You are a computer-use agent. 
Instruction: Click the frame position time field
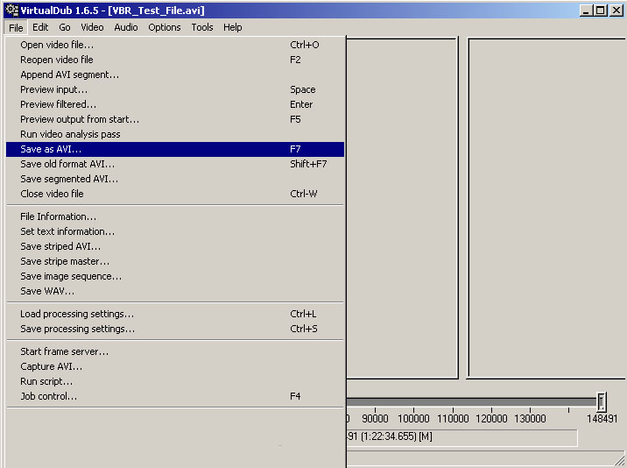click(x=461, y=437)
